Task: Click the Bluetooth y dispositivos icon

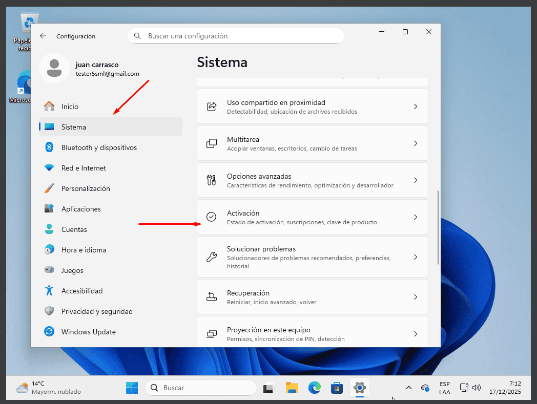Action: point(49,147)
